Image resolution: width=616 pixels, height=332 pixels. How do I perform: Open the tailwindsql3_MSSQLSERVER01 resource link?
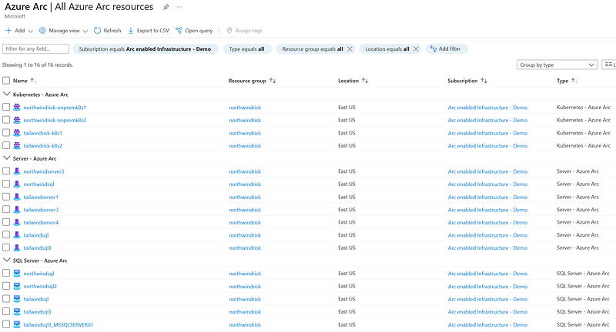[x=59, y=324]
